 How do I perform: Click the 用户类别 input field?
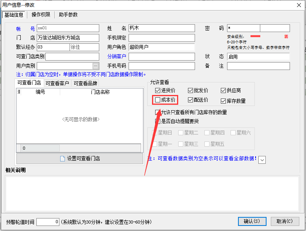[64, 66]
